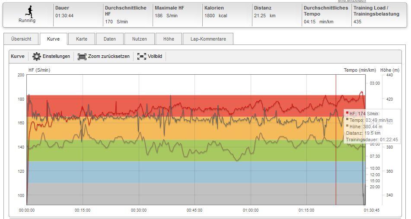The image size is (411, 219).
Task: Click the Running activity icon
Action: [x=27, y=11]
